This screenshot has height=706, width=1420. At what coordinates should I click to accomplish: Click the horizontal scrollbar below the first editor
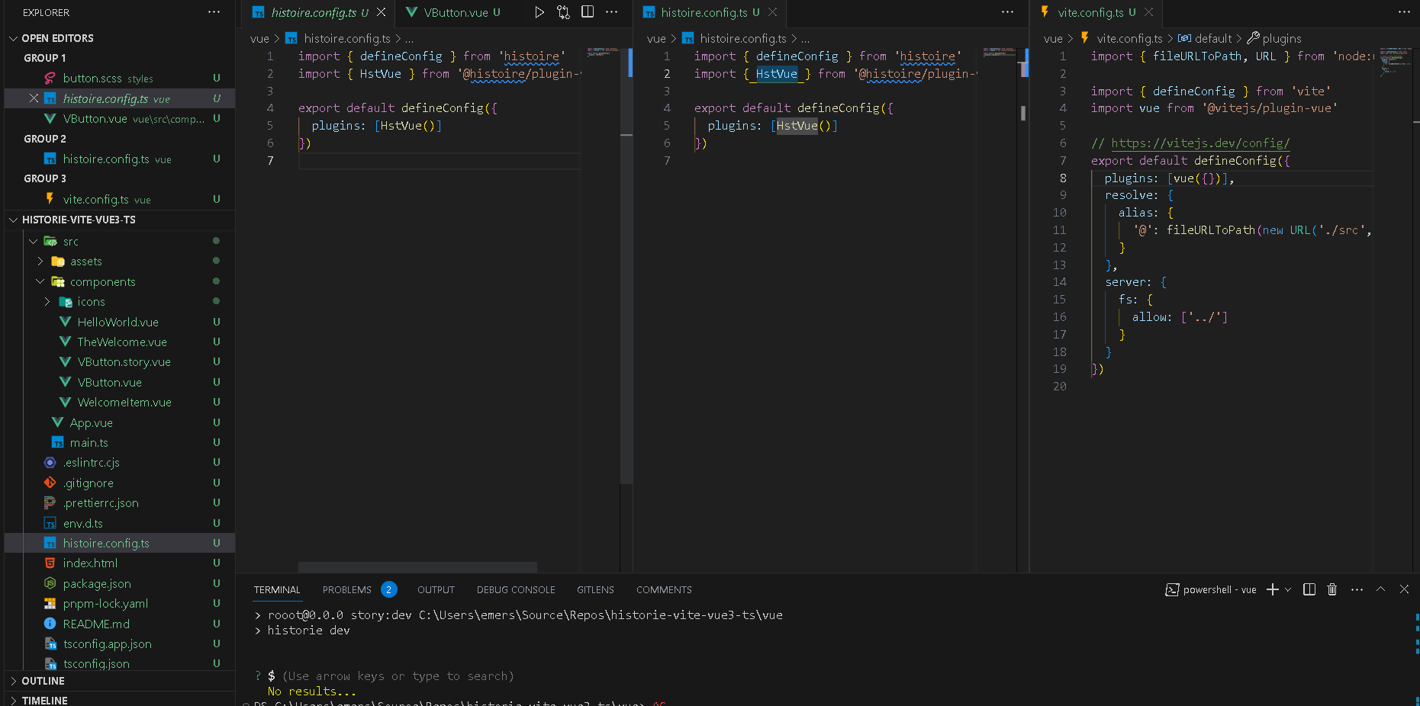pyautogui.click(x=417, y=567)
